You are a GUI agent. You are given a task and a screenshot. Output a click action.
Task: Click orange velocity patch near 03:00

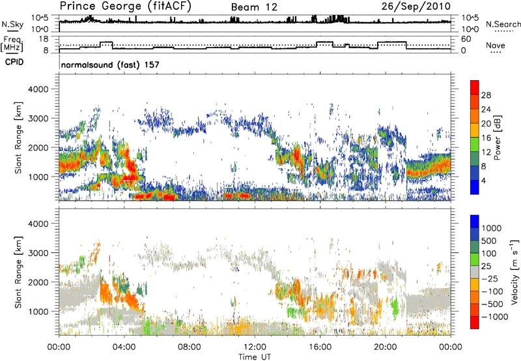pyautogui.click(x=106, y=291)
